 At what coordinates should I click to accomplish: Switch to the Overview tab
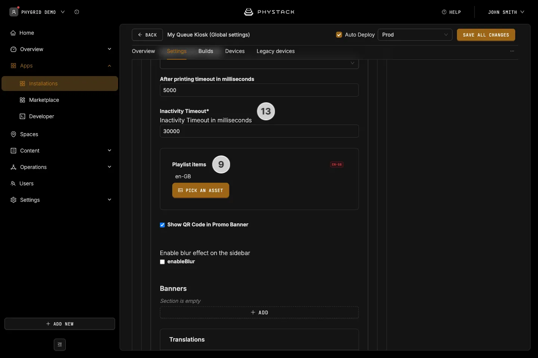click(143, 51)
